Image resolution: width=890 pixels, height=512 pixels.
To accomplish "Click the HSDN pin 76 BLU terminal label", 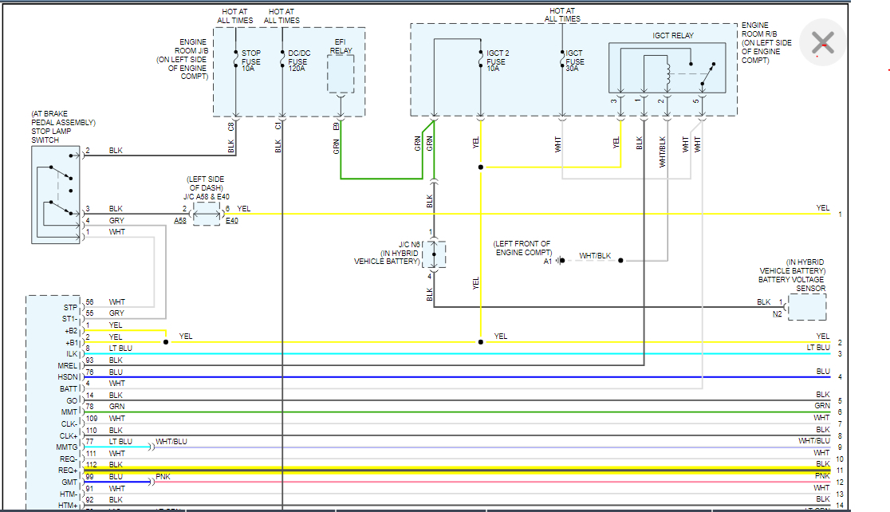I will [x=69, y=376].
